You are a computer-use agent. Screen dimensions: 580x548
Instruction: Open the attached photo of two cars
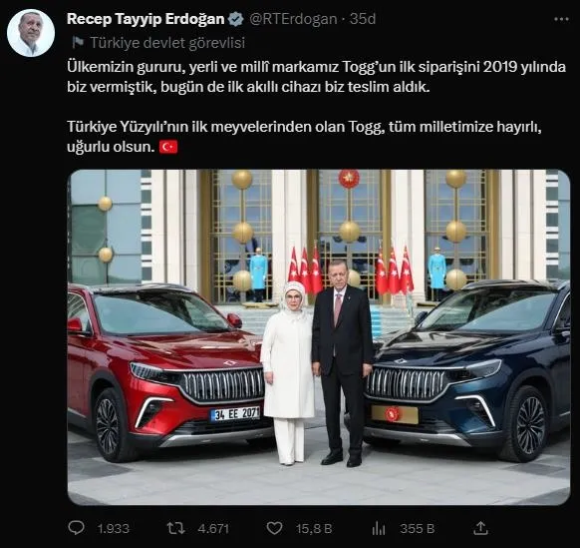pos(319,337)
